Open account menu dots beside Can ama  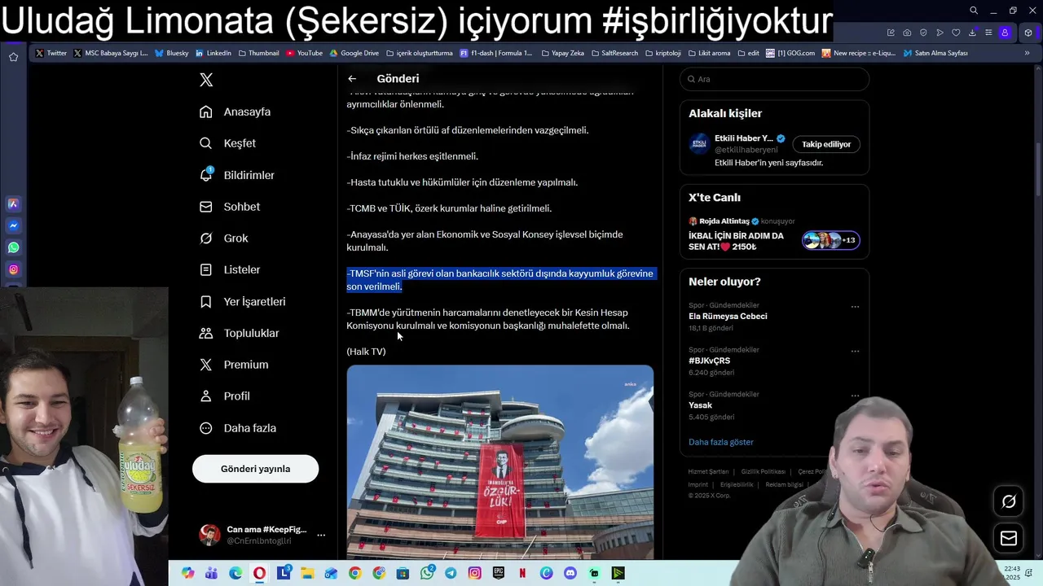(x=321, y=535)
